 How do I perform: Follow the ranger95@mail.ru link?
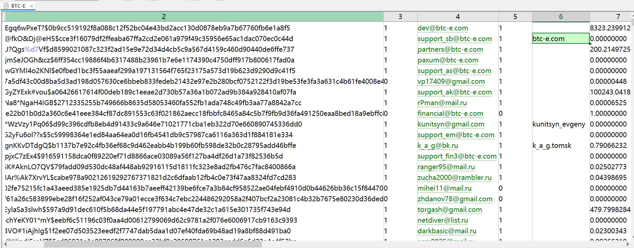[x=446, y=167]
